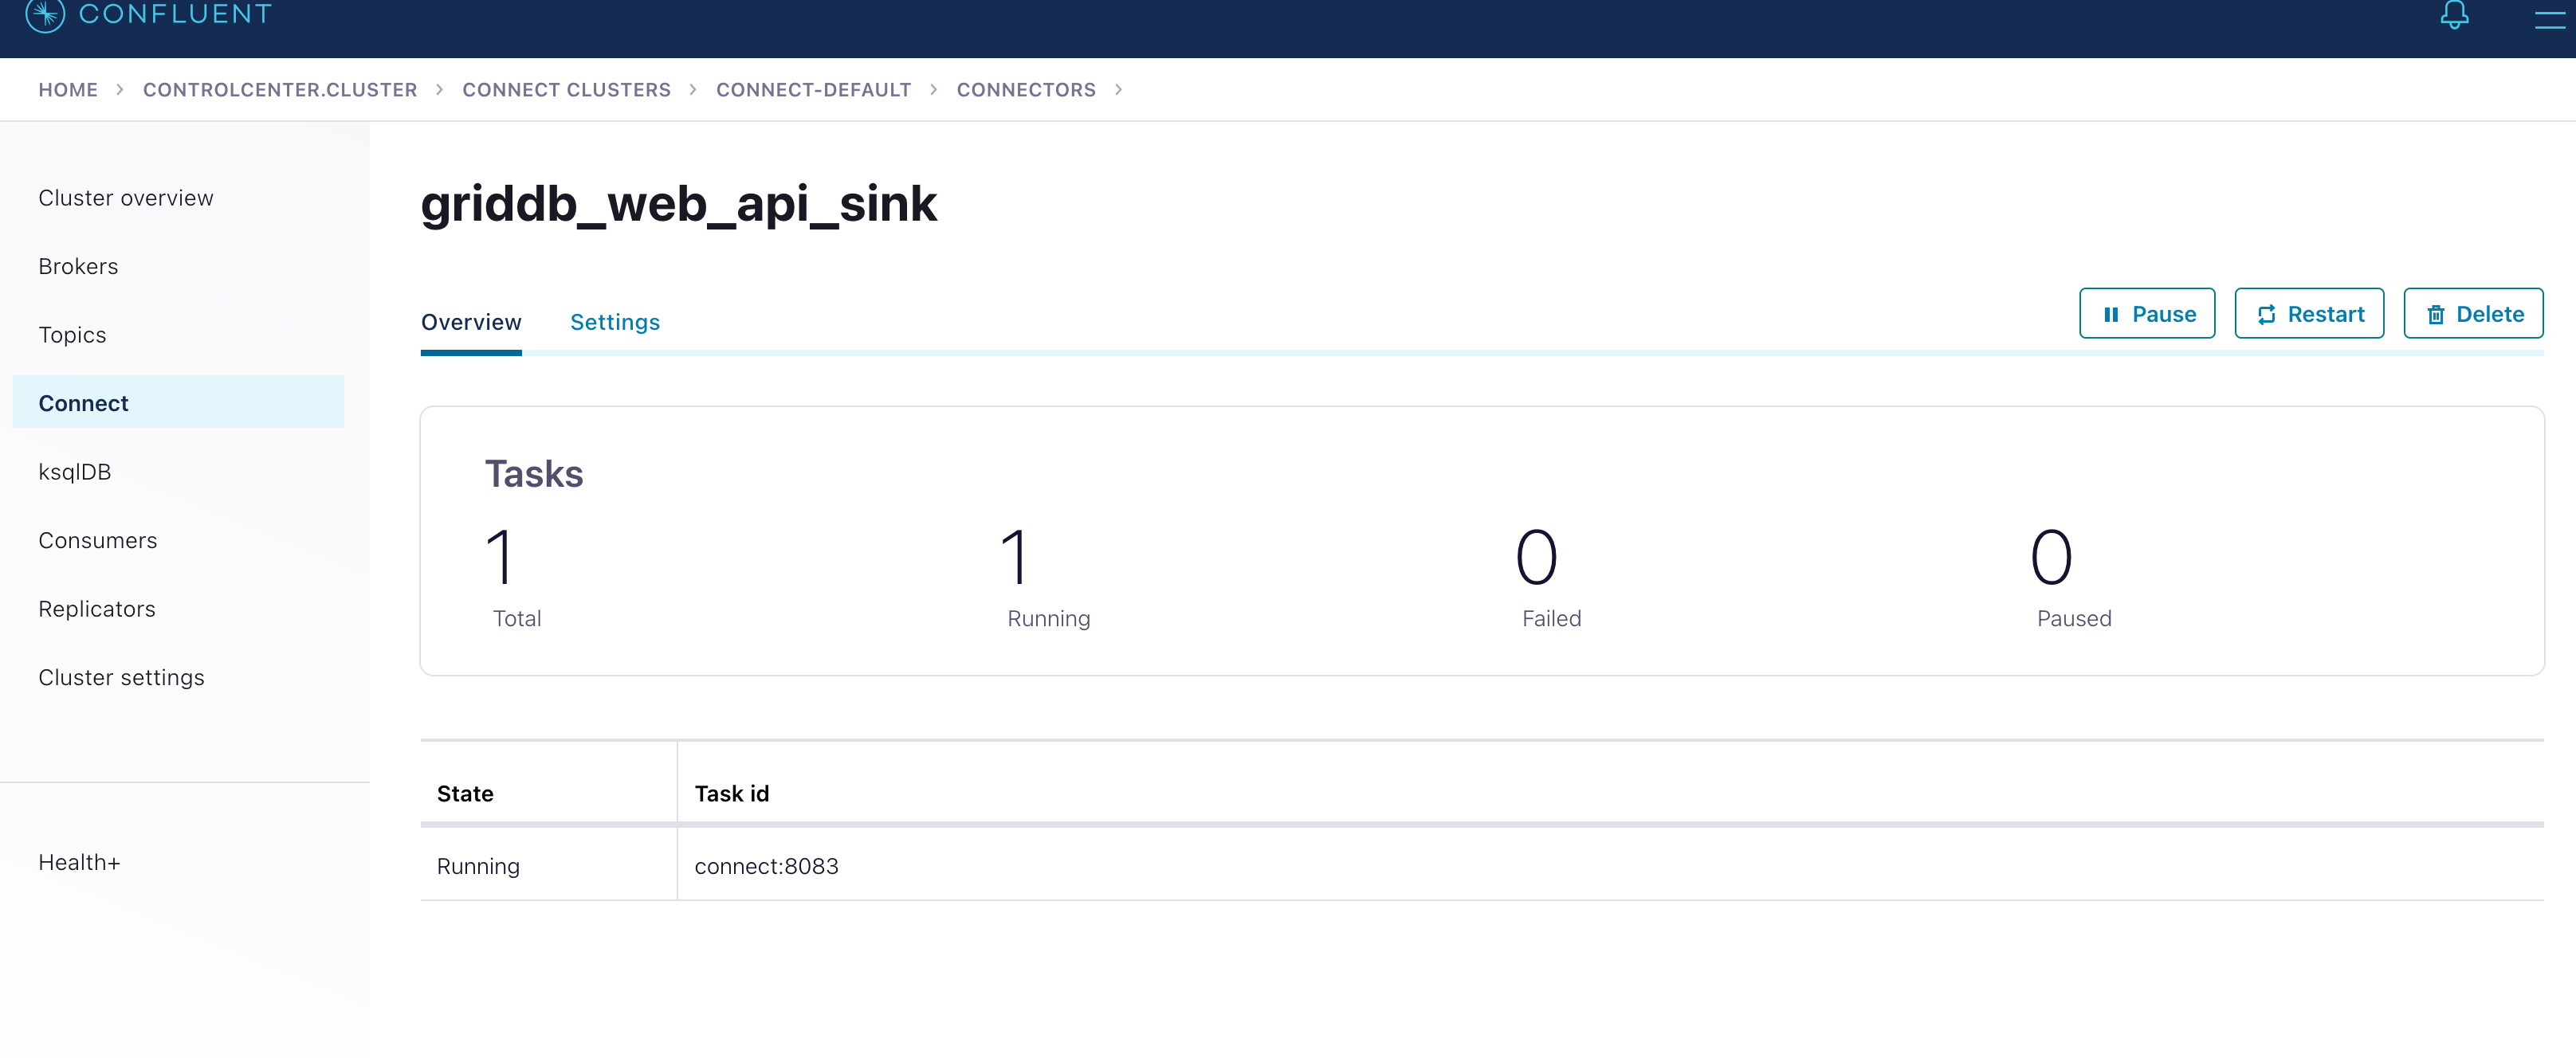Open Cluster overview in sidebar
Screen dimensions: 2576x1058
point(126,198)
